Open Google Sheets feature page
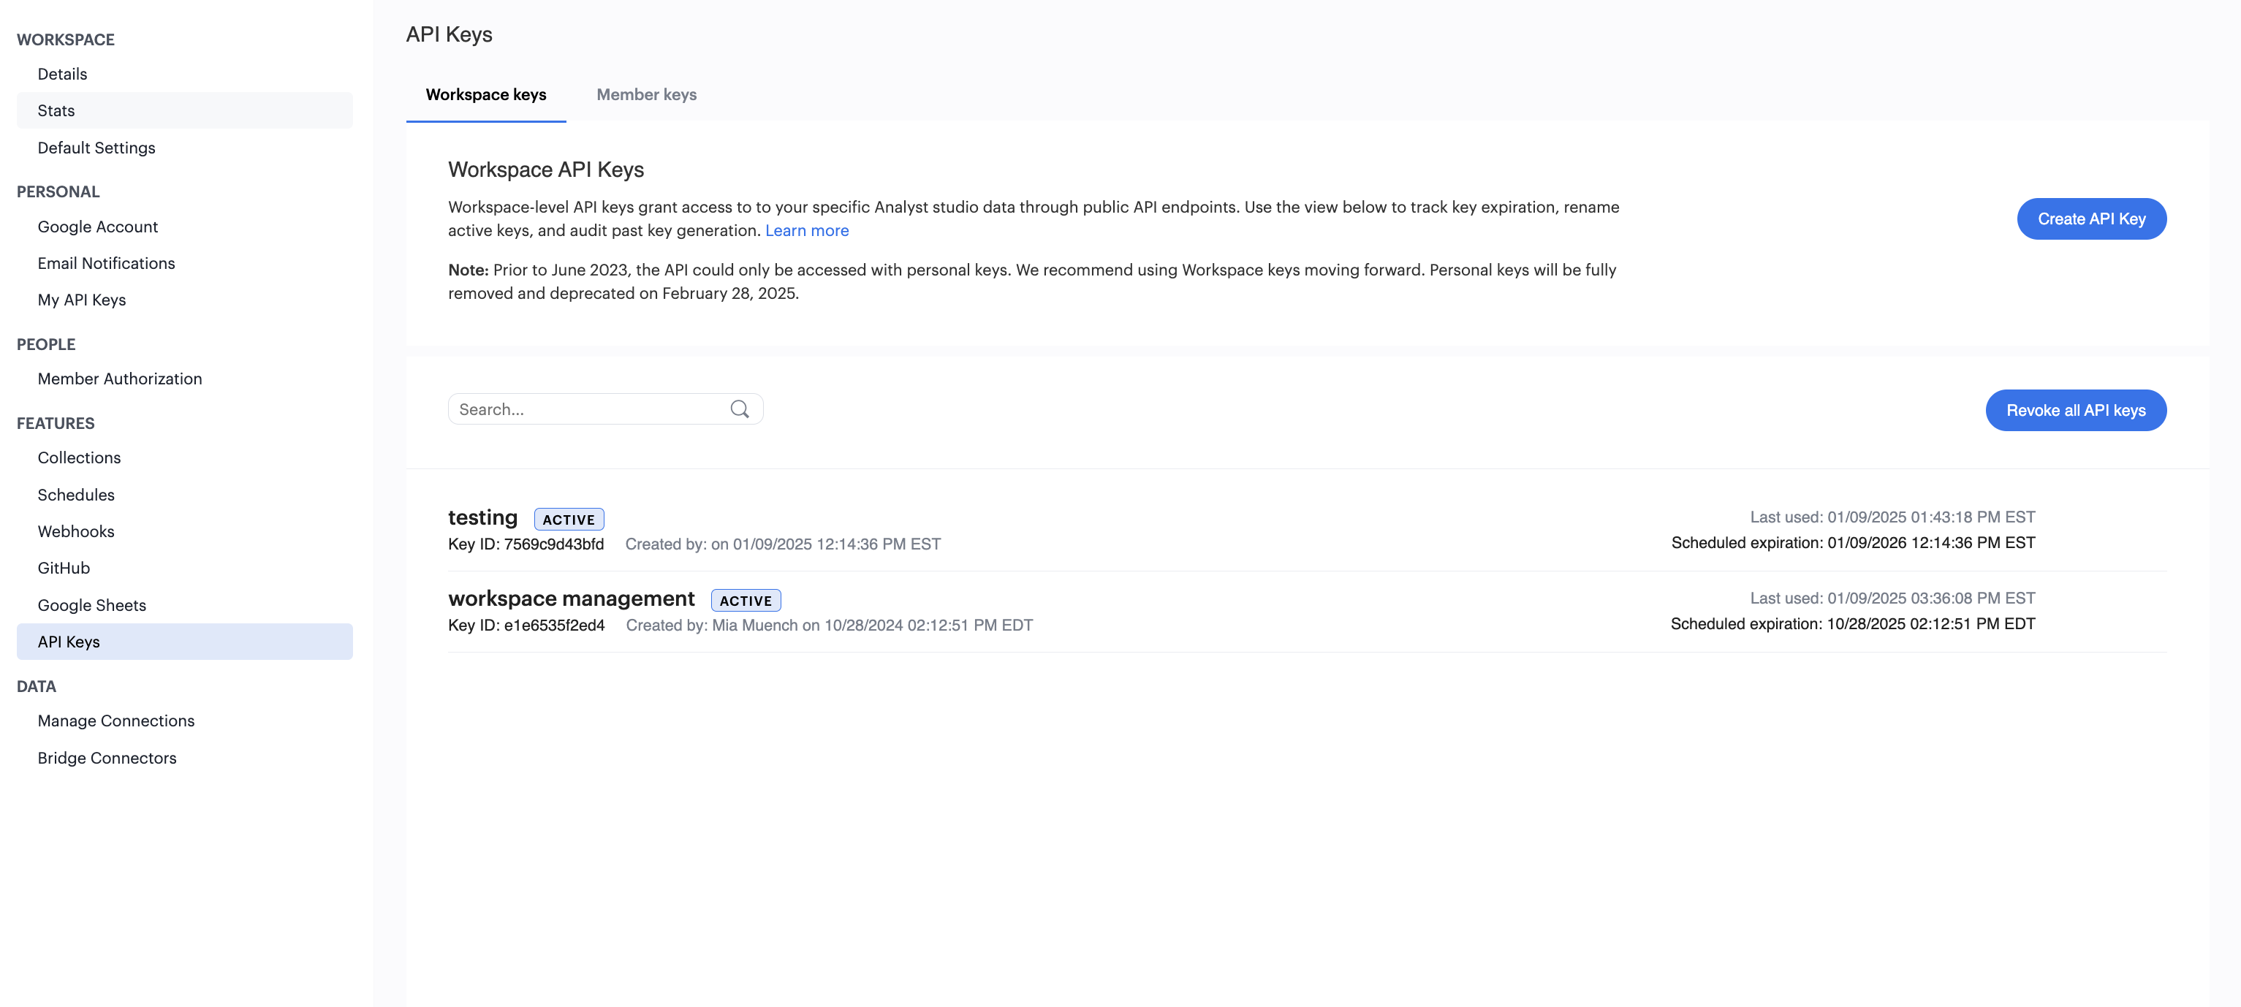2241x1007 pixels. tap(91, 604)
